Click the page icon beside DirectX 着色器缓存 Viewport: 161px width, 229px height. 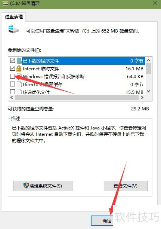click(19, 84)
